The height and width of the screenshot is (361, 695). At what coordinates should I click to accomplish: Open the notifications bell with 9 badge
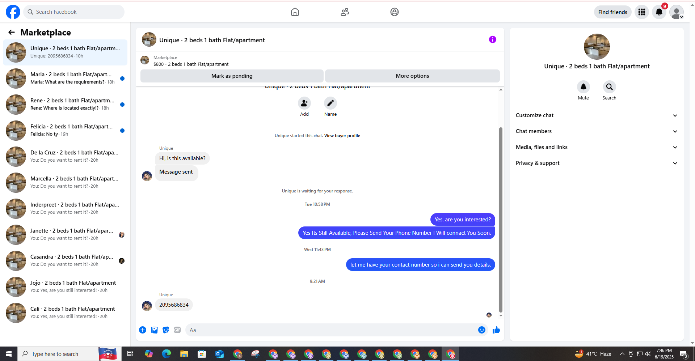click(659, 12)
